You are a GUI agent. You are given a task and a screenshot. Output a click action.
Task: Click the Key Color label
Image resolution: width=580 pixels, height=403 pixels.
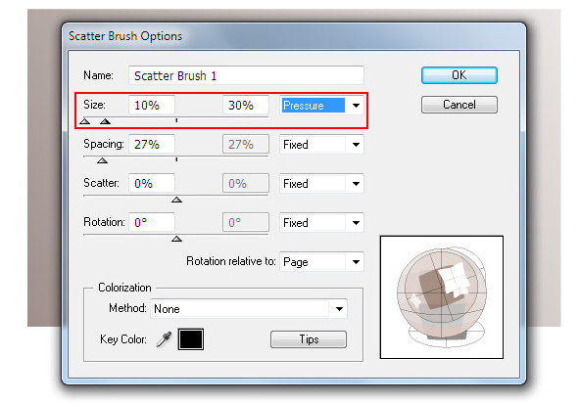pyautogui.click(x=123, y=339)
